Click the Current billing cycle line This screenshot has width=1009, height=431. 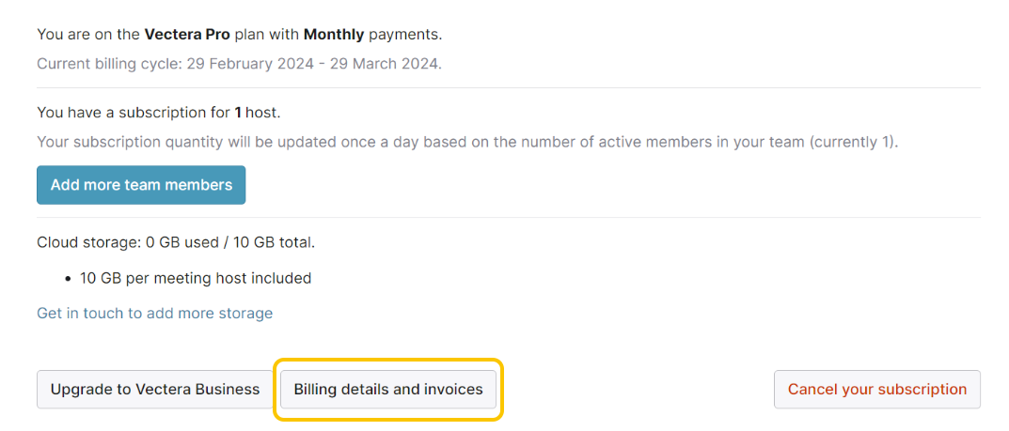pyautogui.click(x=240, y=65)
